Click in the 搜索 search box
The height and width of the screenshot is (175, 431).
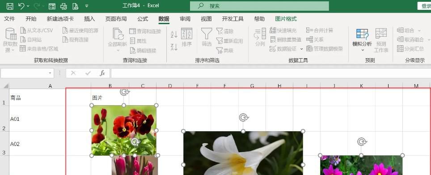click(x=259, y=6)
